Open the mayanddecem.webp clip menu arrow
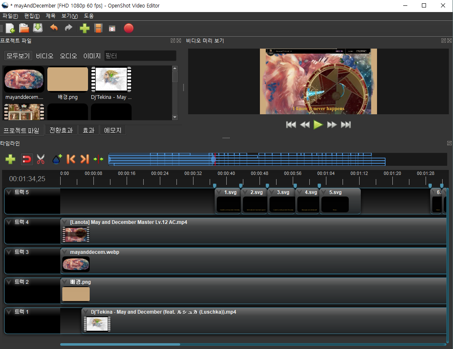The image size is (453, 349). point(64,252)
